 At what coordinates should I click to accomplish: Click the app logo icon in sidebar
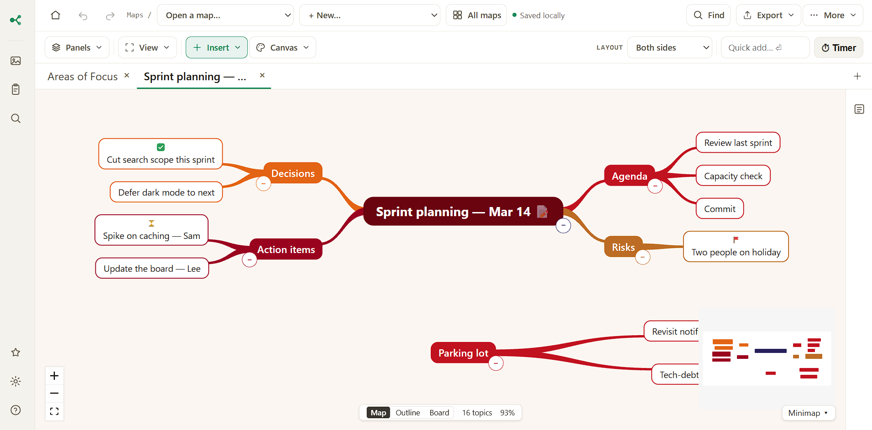(16, 20)
